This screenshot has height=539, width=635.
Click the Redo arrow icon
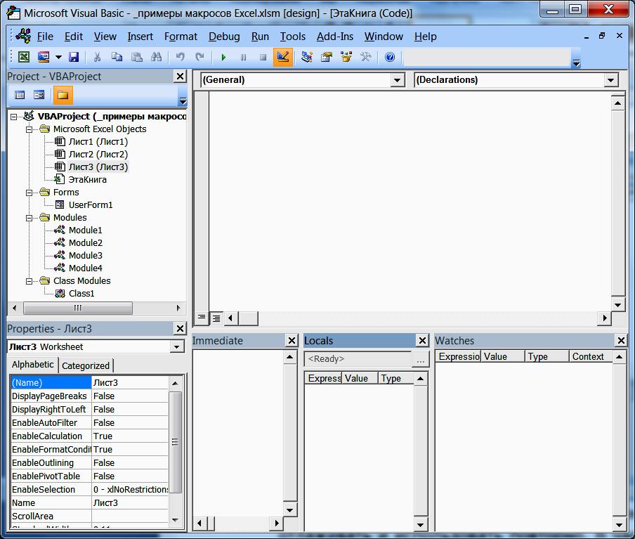pyautogui.click(x=199, y=57)
